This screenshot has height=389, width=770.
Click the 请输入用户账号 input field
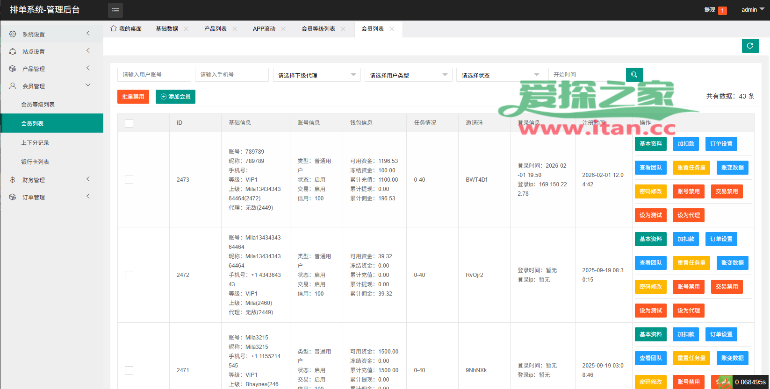point(154,75)
